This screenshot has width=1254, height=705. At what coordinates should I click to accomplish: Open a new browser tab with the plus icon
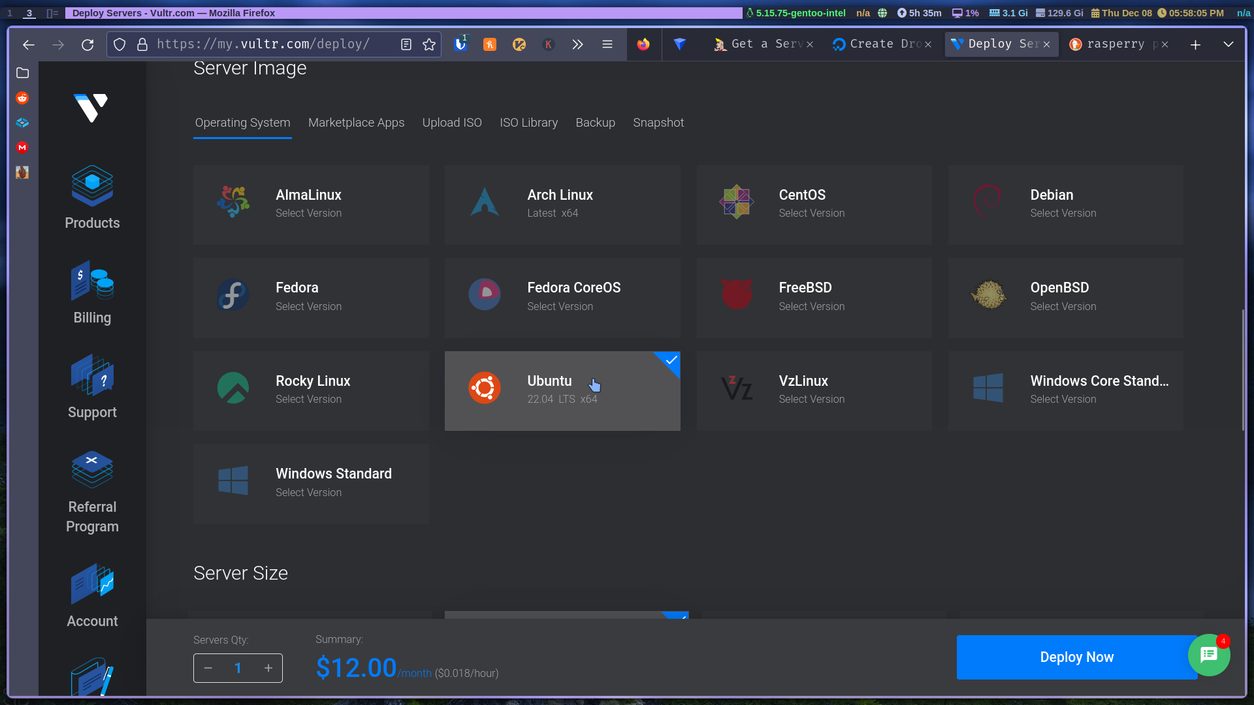[1195, 44]
